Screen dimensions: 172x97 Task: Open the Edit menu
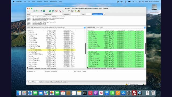click(29, 2)
